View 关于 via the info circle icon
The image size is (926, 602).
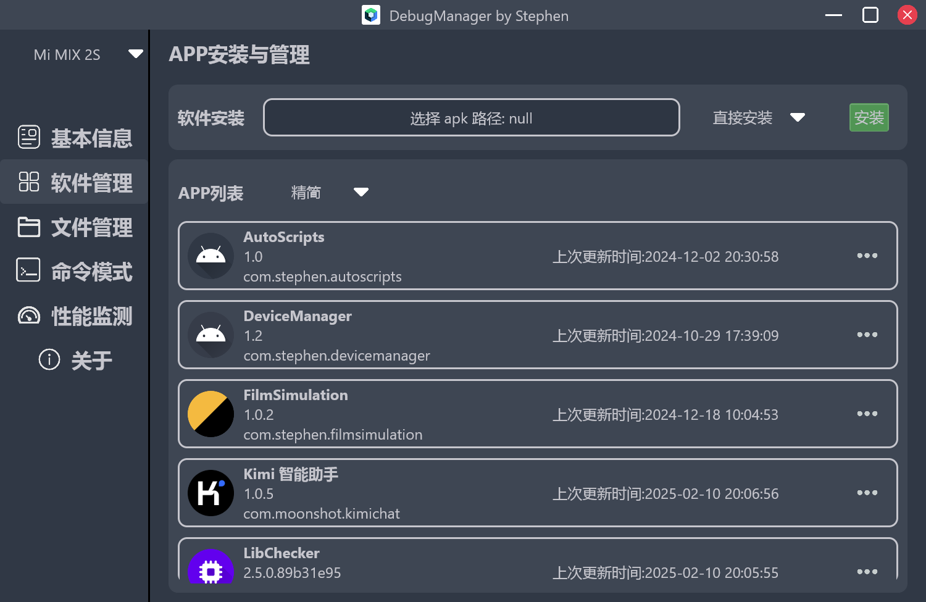49,359
